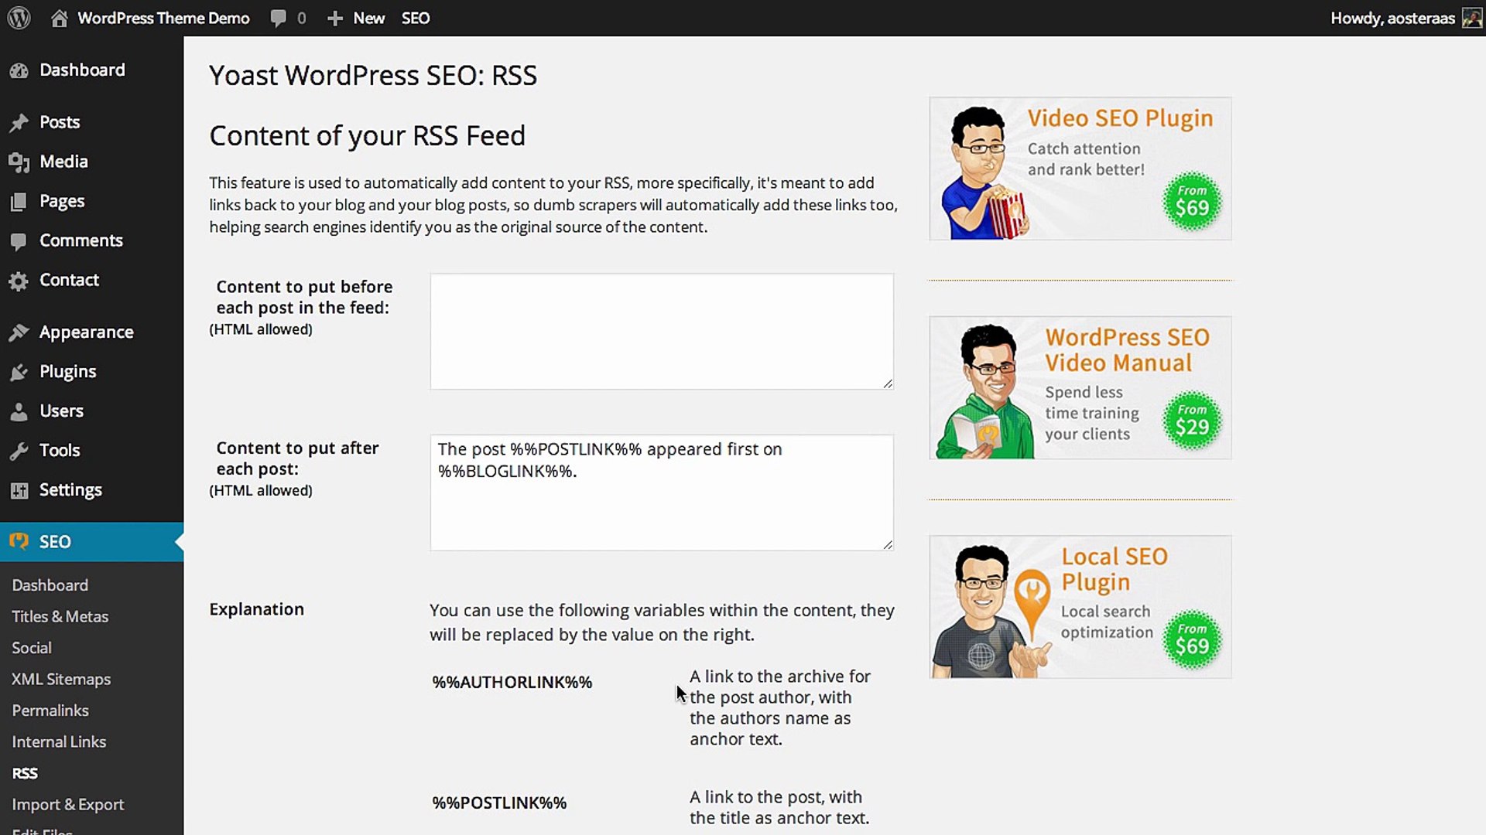Open the comments bubble icon in admin bar
The width and height of the screenshot is (1486, 835).
point(278,19)
